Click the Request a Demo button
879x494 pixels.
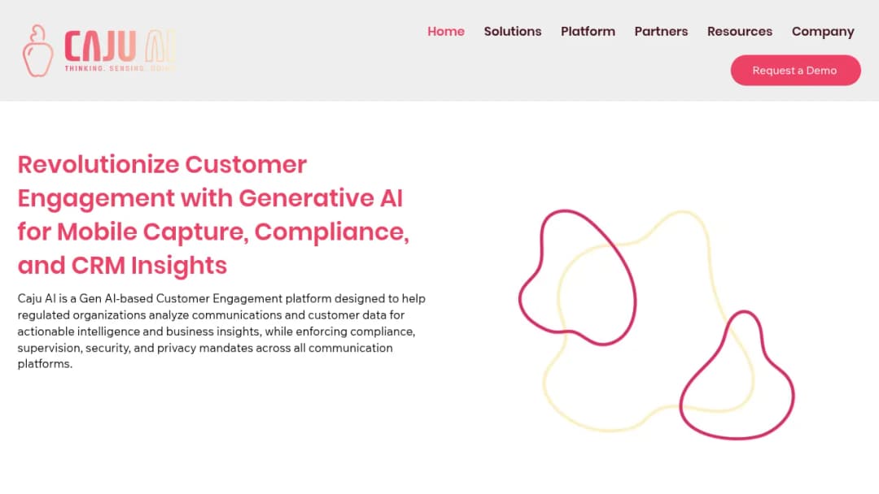[x=795, y=71]
